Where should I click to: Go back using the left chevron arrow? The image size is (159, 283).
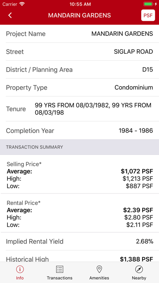(x=10, y=15)
